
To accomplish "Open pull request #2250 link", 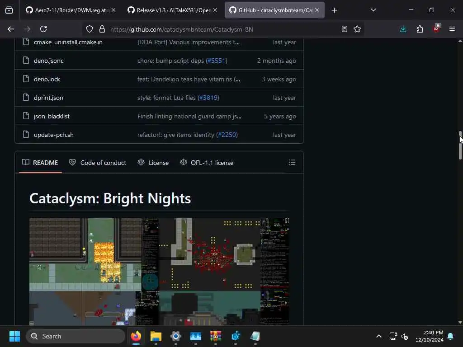I will pyautogui.click(x=227, y=135).
